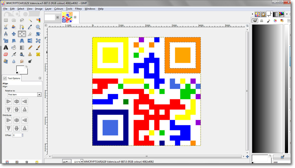Select the Flip tool
Viewport: 295px width, 168px height.
[30, 41]
